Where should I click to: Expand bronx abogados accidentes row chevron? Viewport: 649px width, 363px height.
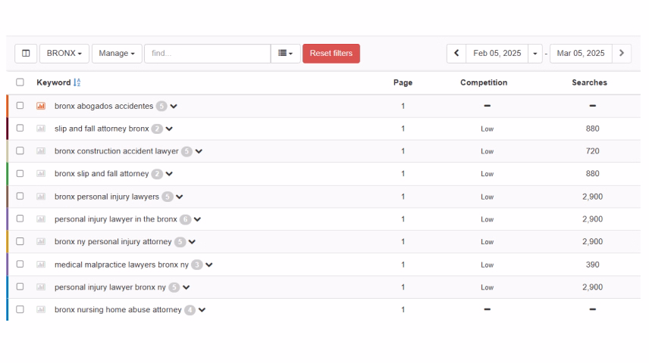click(x=174, y=106)
